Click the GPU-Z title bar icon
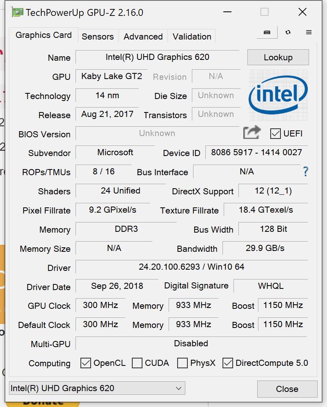 17,12
